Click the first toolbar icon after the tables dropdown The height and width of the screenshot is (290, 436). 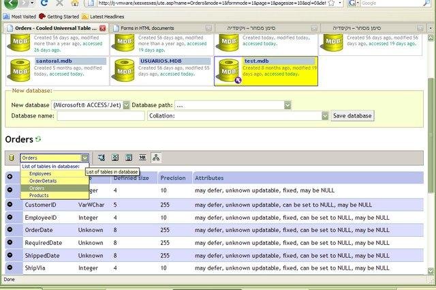(102, 158)
